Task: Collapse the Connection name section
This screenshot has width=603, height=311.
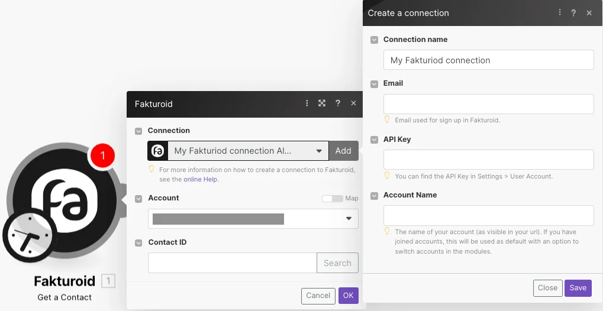Action: (x=374, y=40)
